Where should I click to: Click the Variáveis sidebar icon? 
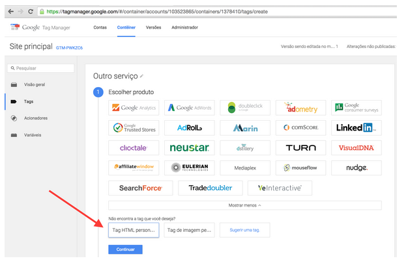click(x=14, y=135)
